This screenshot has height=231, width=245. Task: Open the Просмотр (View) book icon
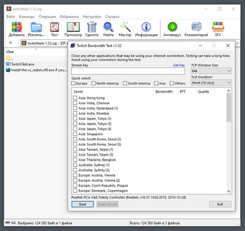pos(73,27)
